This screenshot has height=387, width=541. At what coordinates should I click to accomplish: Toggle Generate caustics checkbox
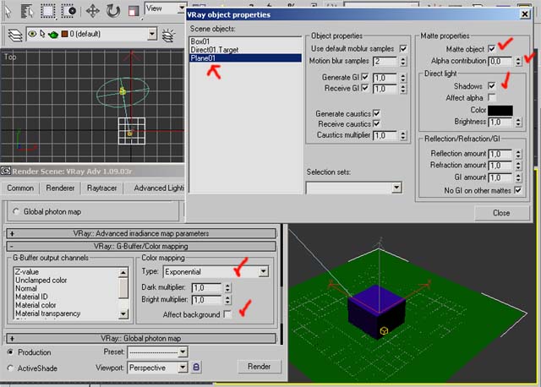click(376, 113)
